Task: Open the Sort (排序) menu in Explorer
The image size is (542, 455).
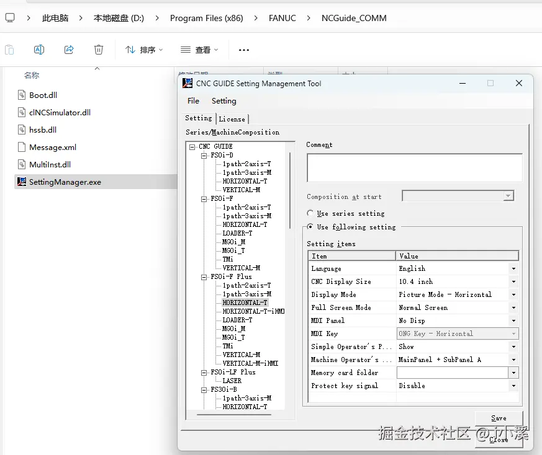Action: click(144, 50)
